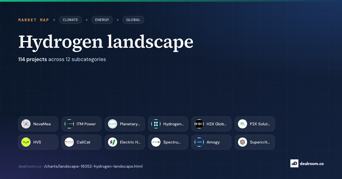The image size is (342, 179).
Task: Open the Amogy company name
Action: click(213, 142)
